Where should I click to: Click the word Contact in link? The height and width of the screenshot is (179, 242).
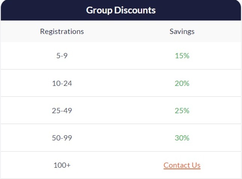point(177,165)
